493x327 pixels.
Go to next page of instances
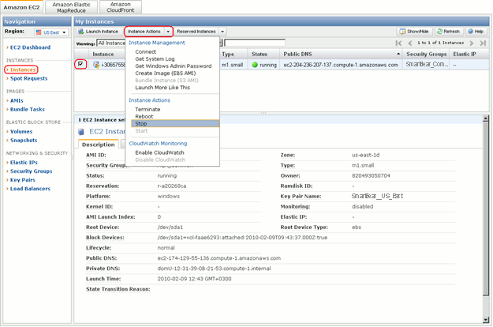[471, 43]
